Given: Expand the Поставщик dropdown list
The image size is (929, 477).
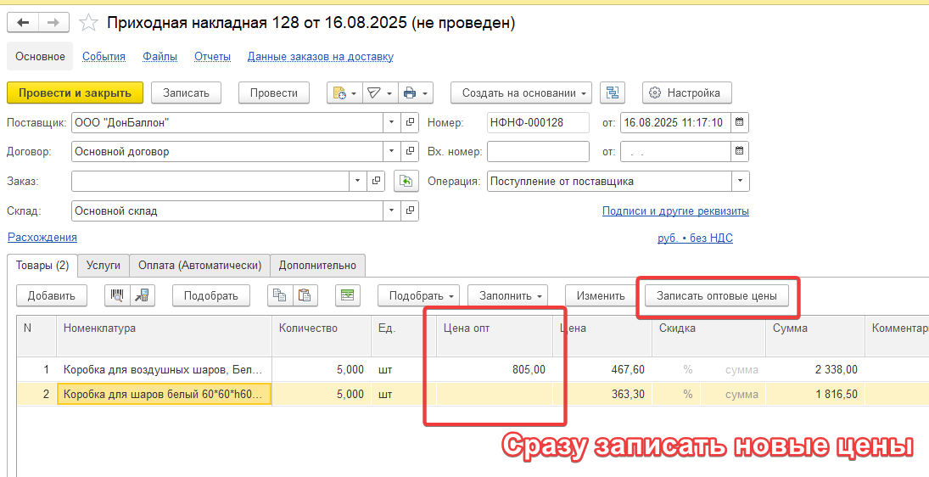Looking at the screenshot, I should (x=392, y=123).
